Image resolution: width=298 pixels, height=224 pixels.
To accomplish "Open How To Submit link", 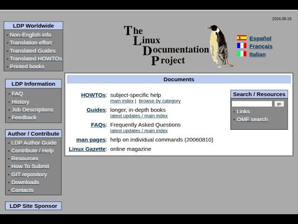I will pyautogui.click(x=30, y=166).
